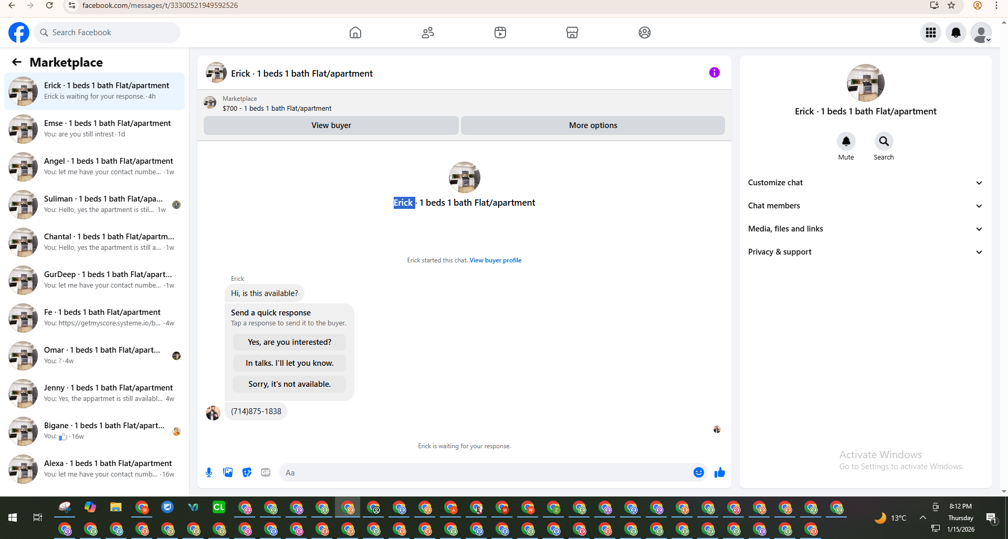The height and width of the screenshot is (539, 1008).
Task: Open Bigane's apartment conversation
Action: [94, 431]
